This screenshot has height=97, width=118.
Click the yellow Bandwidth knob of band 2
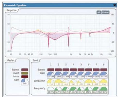(x=58, y=81)
